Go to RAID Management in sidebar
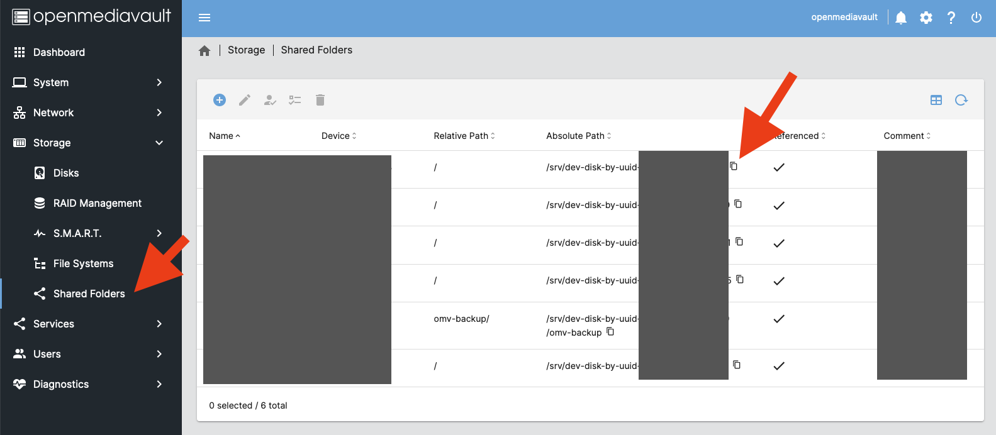 pos(97,203)
